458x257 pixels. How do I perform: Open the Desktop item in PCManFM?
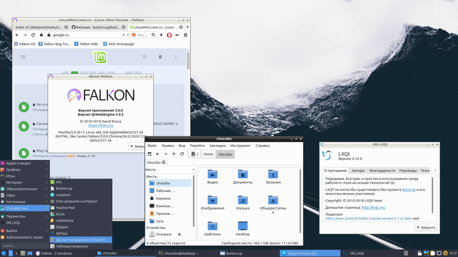click(243, 229)
